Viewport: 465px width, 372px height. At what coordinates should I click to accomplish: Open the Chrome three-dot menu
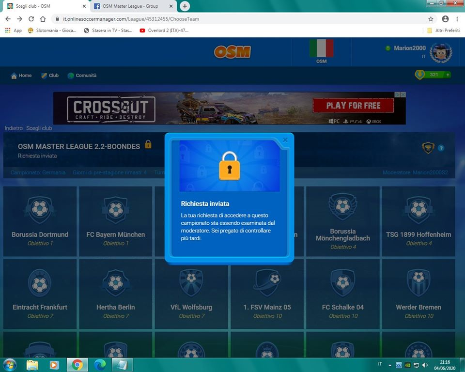pyautogui.click(x=457, y=19)
